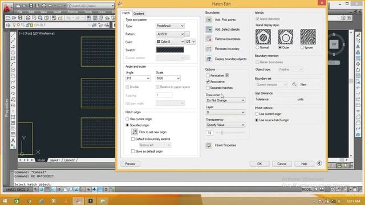This screenshot has height=205, width=365.
Task: Select the Multiline Text tool (A)
Action: [x=13, y=141]
